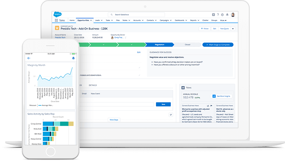This screenshot has height=162, width=285.
Task: Select the Negotiation stage in path
Action: pos(159,45)
